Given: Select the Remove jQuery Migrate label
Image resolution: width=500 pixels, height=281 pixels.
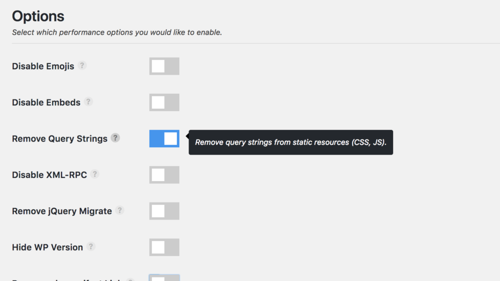Looking at the screenshot, I should click(x=62, y=211).
